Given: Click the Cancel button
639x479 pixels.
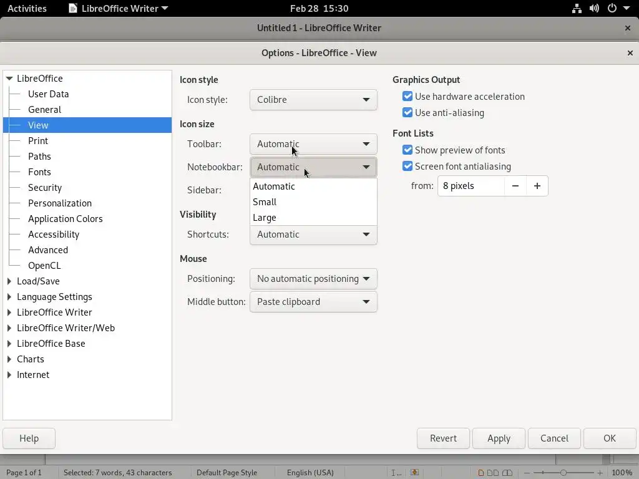Looking at the screenshot, I should (554, 438).
